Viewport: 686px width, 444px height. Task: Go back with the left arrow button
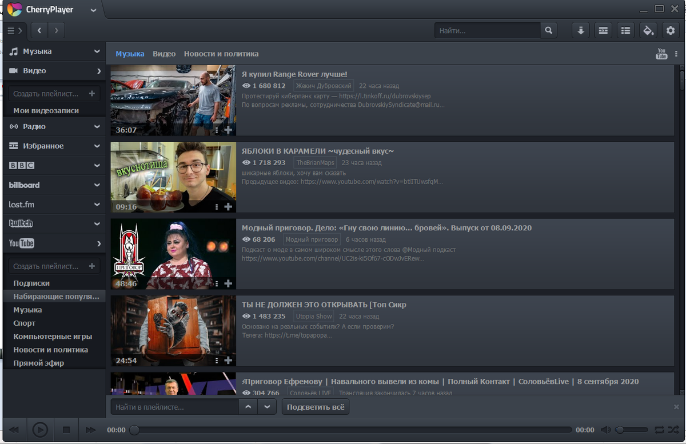click(x=39, y=30)
